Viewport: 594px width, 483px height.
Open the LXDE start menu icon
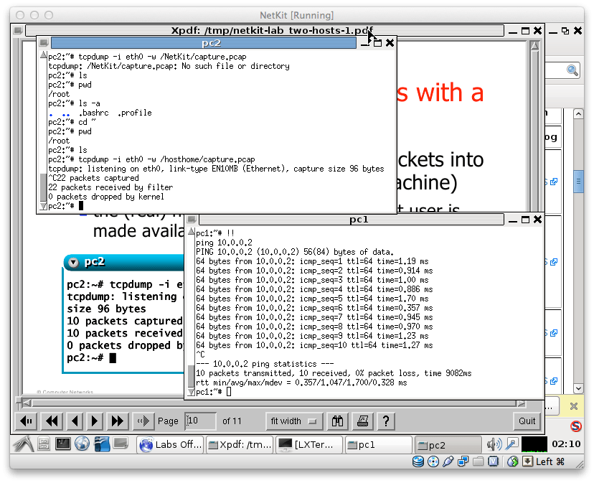(24, 444)
